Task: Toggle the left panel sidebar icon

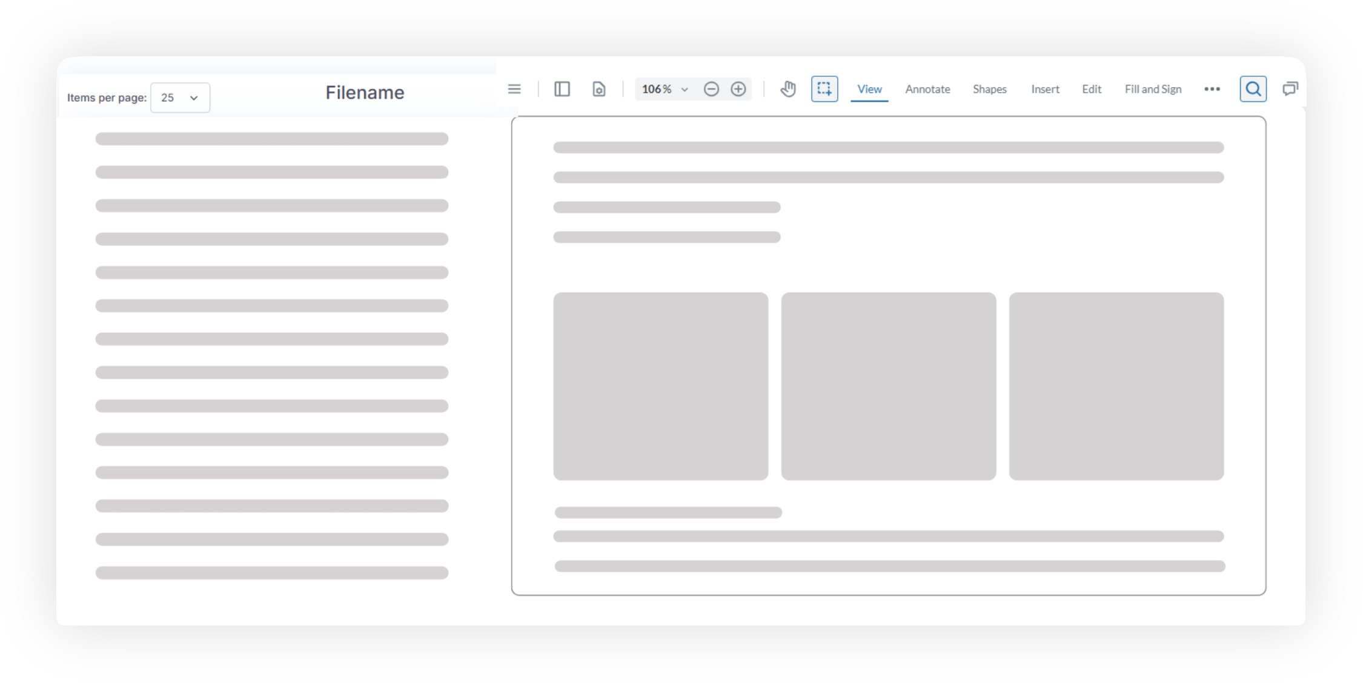Action: (x=562, y=89)
